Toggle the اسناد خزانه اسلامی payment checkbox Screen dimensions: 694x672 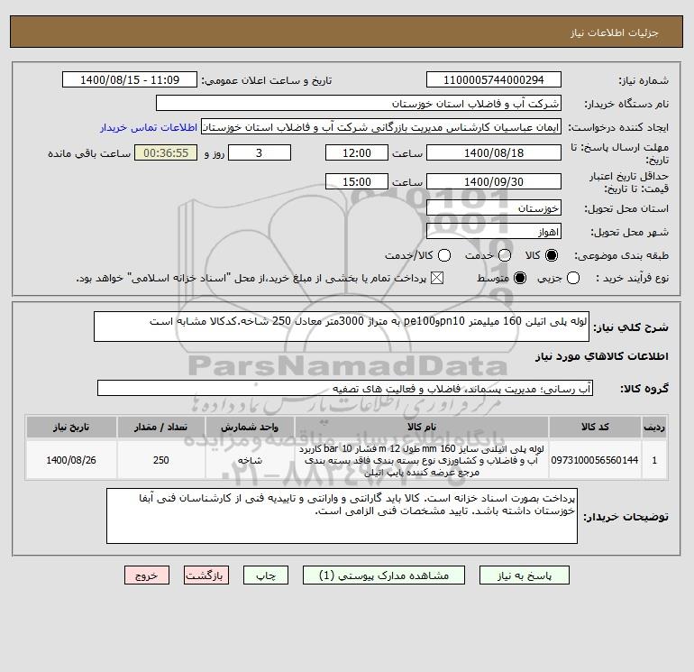point(437,278)
